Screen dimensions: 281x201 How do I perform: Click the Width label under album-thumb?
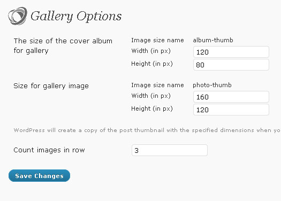151,51
